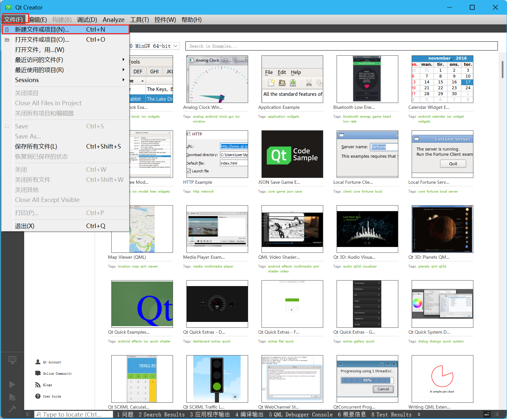Open the QML Video Shader example thumbnail
This screenshot has height=419, width=507.
tap(292, 229)
